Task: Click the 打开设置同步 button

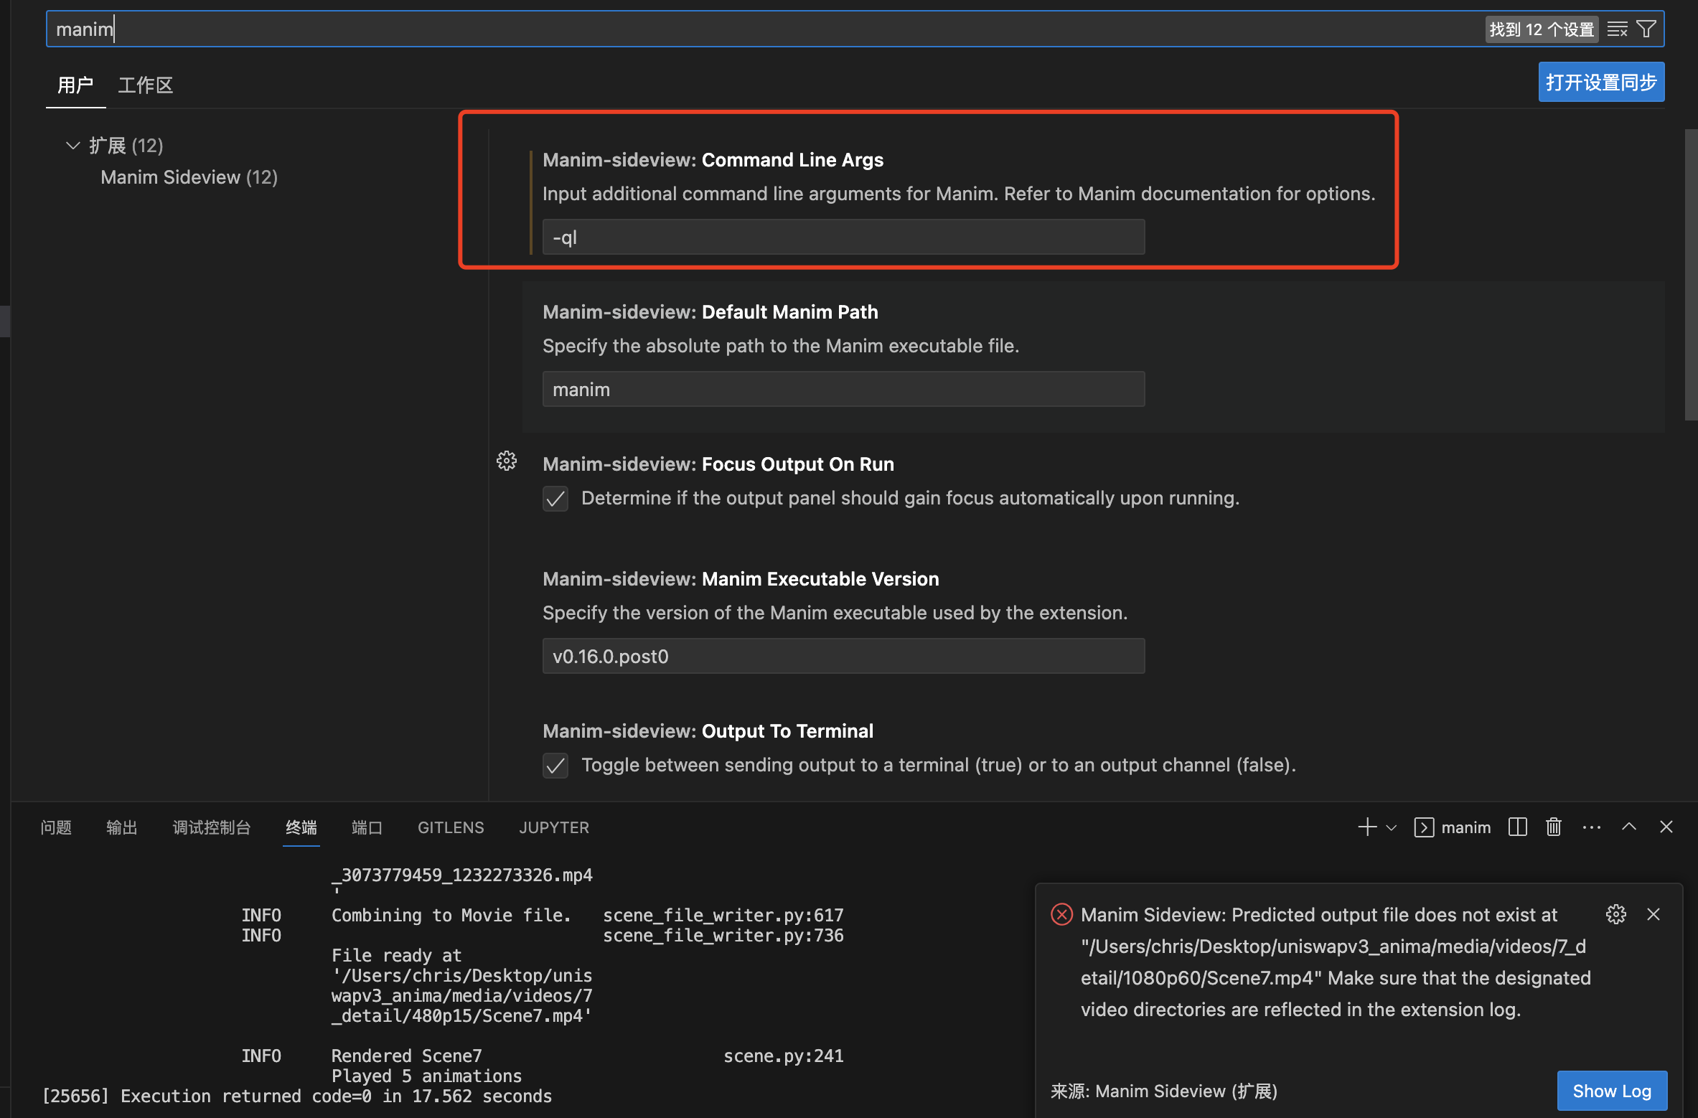Action: pos(1600,82)
